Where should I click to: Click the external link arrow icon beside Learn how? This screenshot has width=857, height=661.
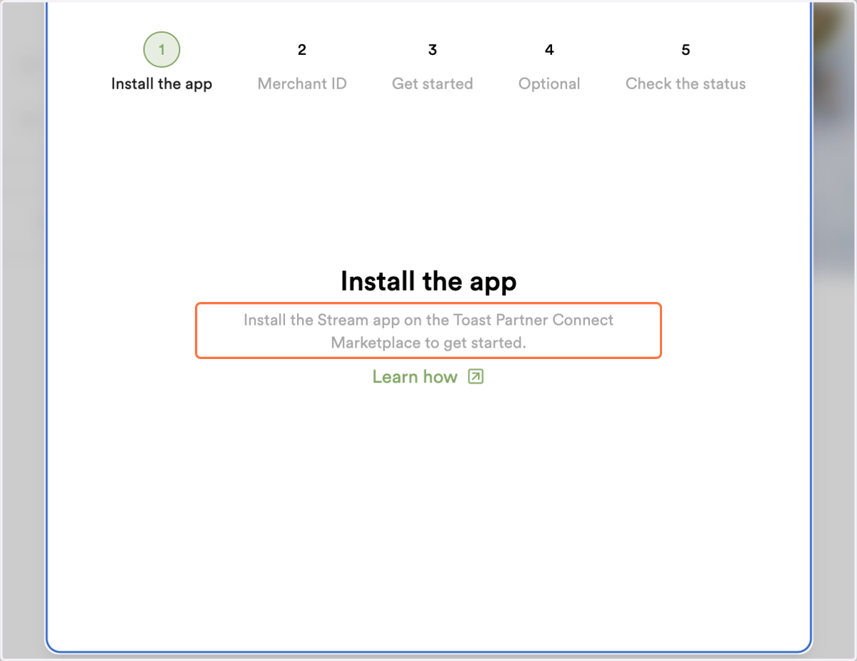[x=476, y=376]
